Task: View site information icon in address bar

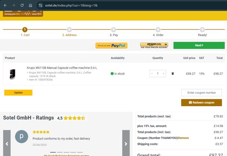Action: [40, 5]
